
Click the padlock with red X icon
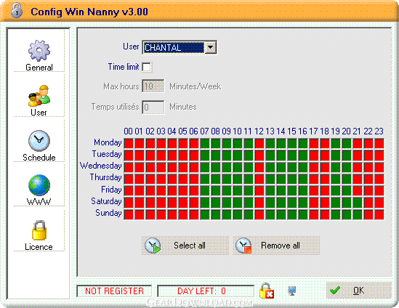(x=267, y=291)
